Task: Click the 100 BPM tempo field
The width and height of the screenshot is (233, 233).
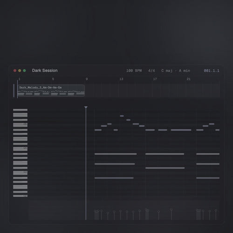Action: click(x=134, y=71)
